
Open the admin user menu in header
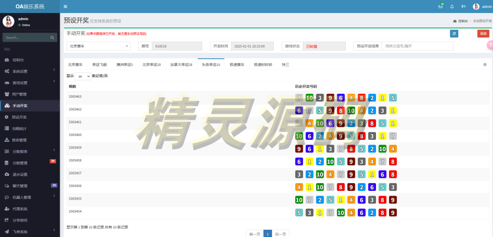pos(482,6)
